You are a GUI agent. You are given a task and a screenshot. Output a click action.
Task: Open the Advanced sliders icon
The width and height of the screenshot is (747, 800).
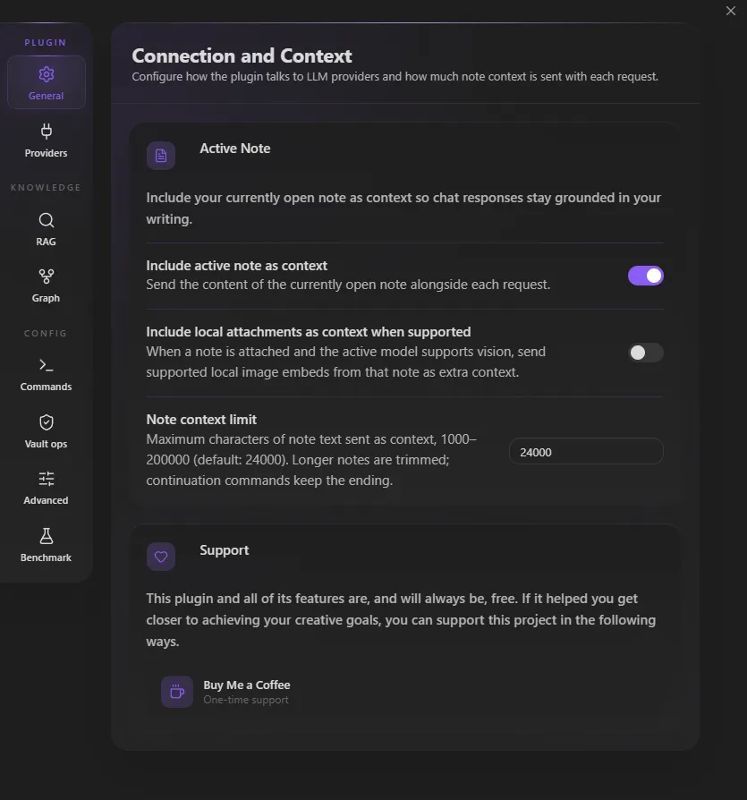click(x=46, y=479)
